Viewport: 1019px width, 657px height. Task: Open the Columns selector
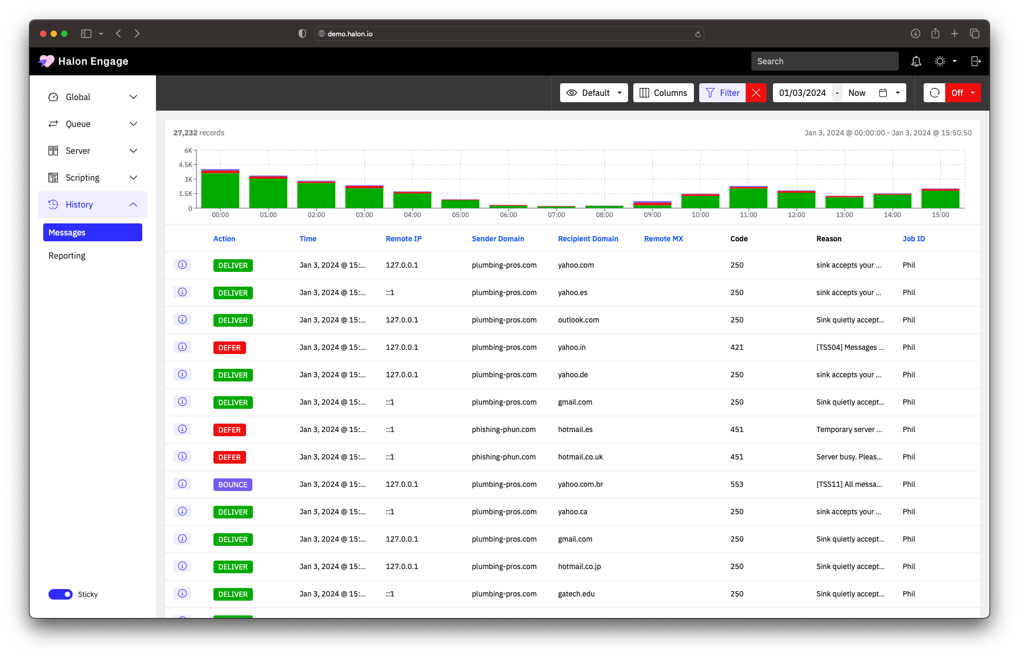[x=663, y=93]
